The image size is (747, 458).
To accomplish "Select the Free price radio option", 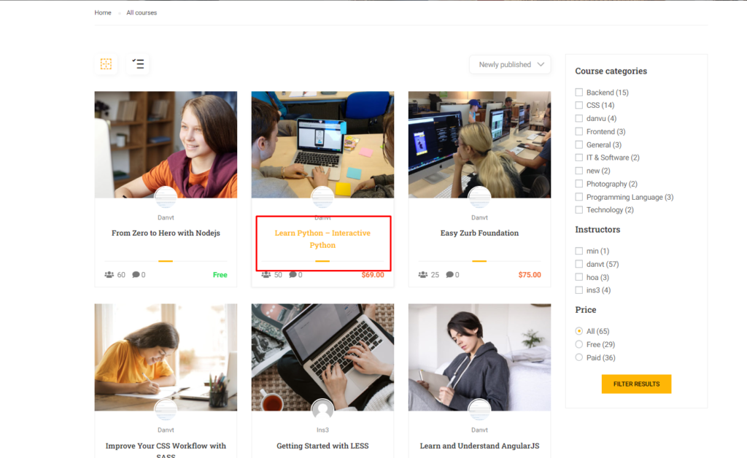I will (x=579, y=344).
